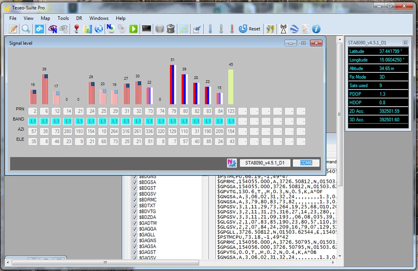The height and width of the screenshot is (271, 418).
Task: Open the blue info about icon
Action: (316, 29)
